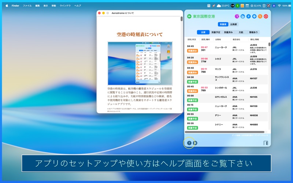The width and height of the screenshot is (293, 183).
Task: Click the 到着済み badge in the 04:45 row
Action: [x=193, y=51]
